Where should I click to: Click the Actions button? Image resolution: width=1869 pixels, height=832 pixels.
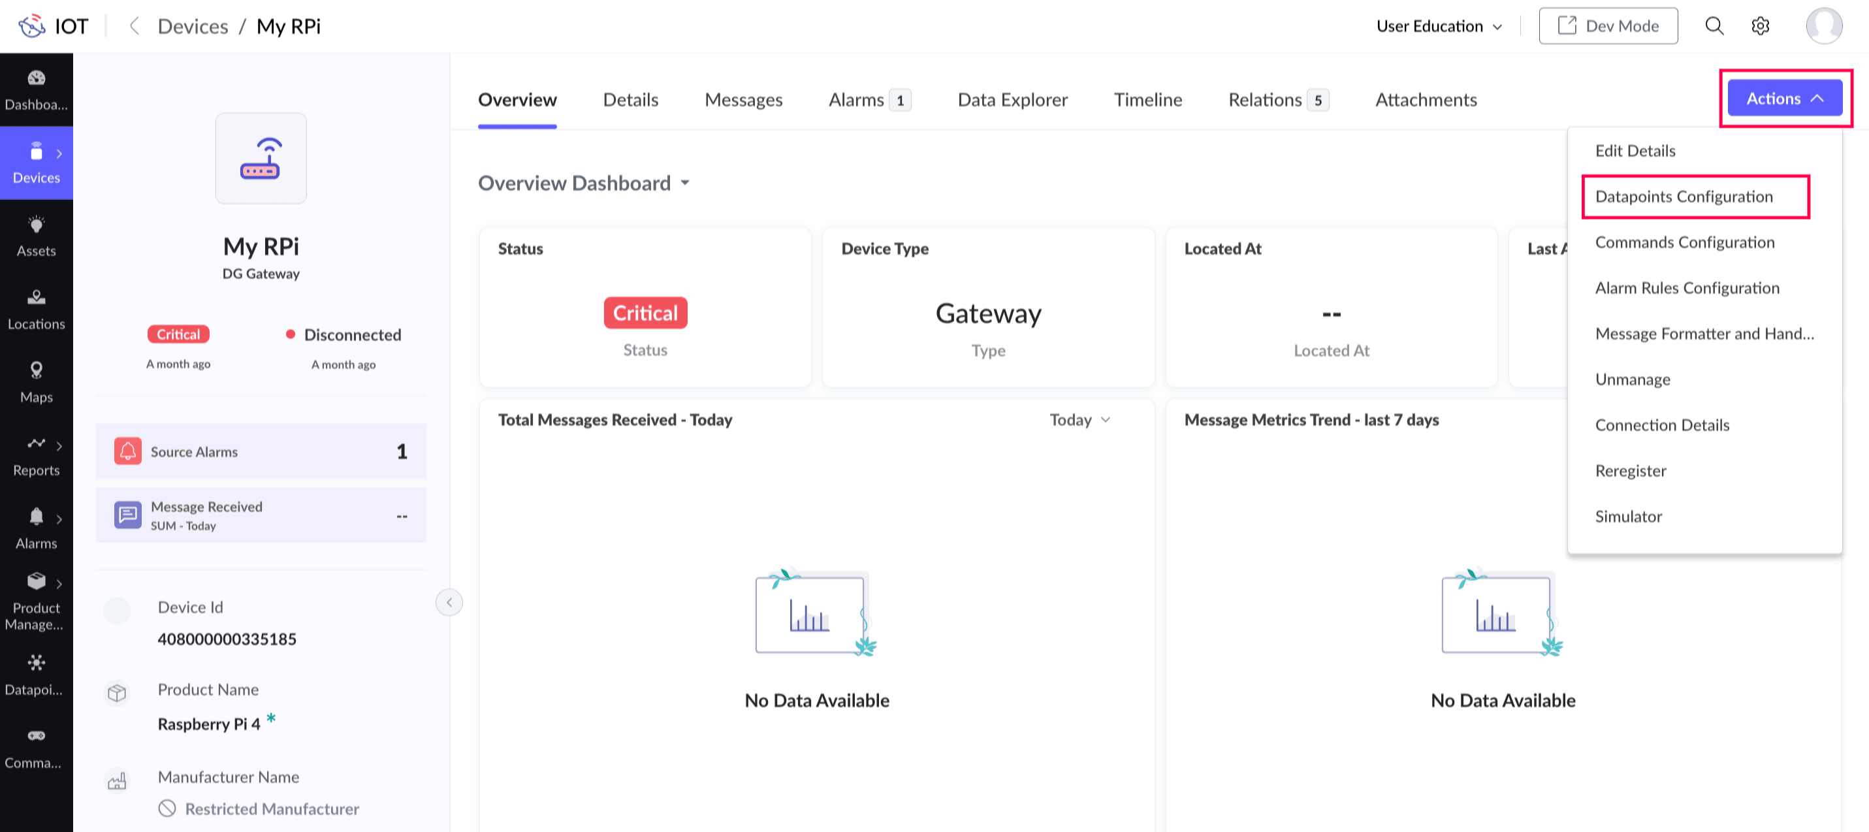[1784, 98]
